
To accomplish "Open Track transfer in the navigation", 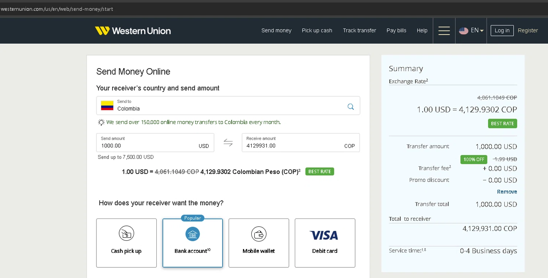I will tap(359, 31).
